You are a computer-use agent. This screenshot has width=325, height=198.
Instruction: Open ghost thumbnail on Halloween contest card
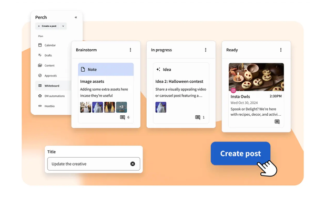[161, 107]
